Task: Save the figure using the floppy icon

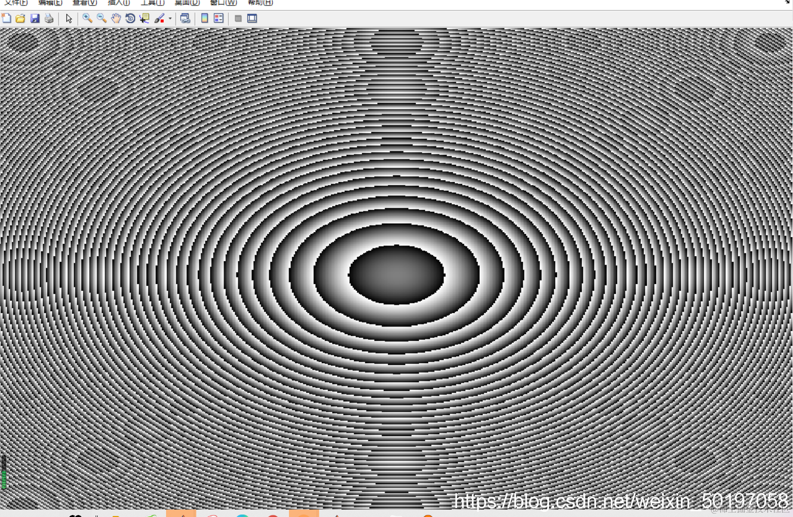Action: click(x=35, y=18)
